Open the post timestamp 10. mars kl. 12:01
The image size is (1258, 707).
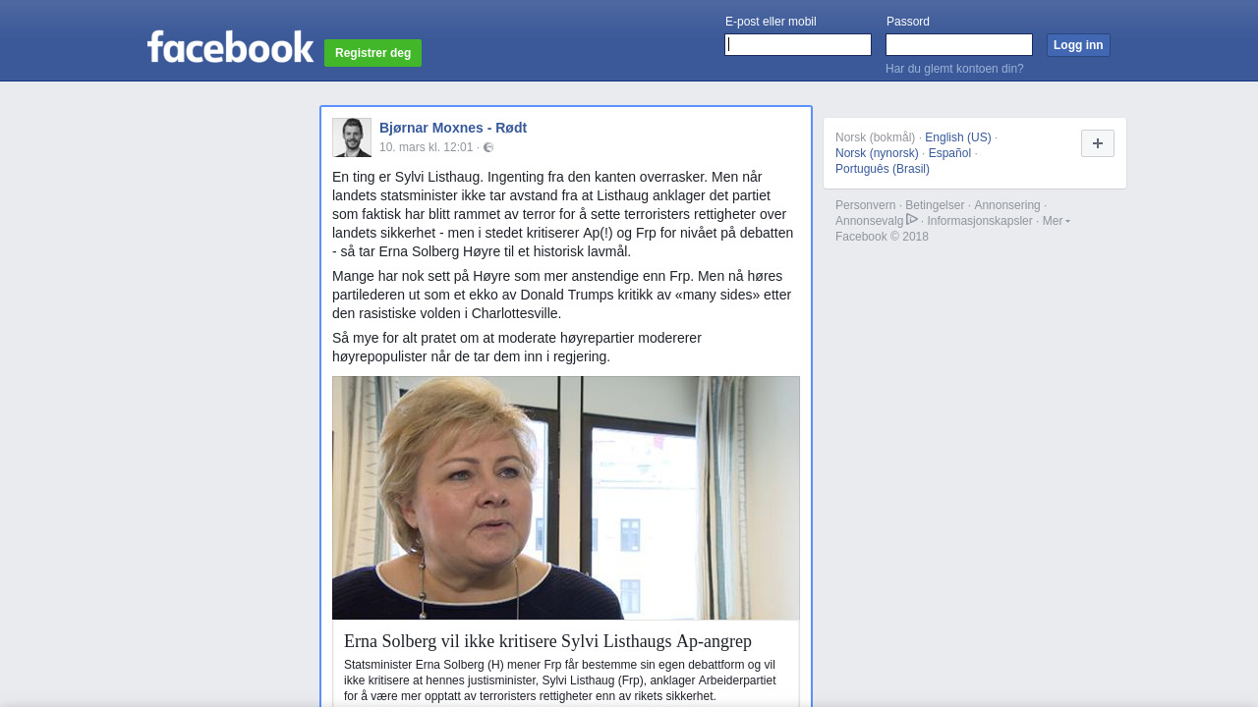[x=427, y=147]
